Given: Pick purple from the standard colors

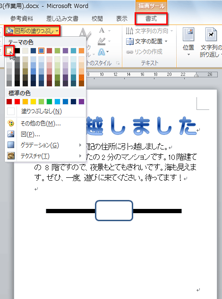Looking at the screenshot, I should pyautogui.click(x=81, y=102).
